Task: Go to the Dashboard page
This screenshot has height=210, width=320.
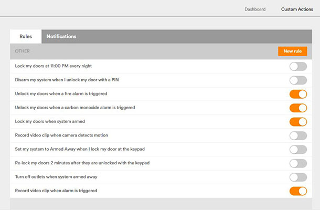Action: coord(255,9)
